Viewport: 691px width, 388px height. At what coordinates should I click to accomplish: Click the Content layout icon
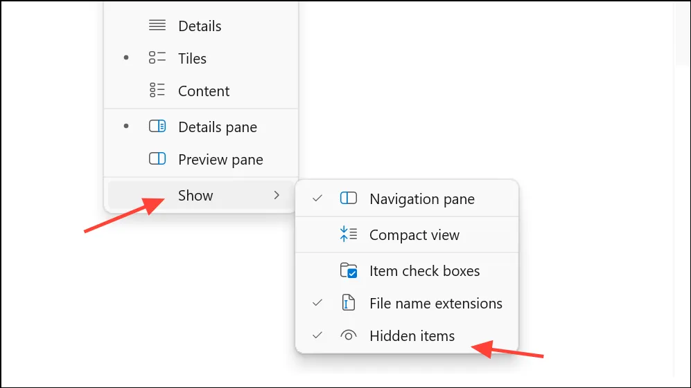point(157,90)
